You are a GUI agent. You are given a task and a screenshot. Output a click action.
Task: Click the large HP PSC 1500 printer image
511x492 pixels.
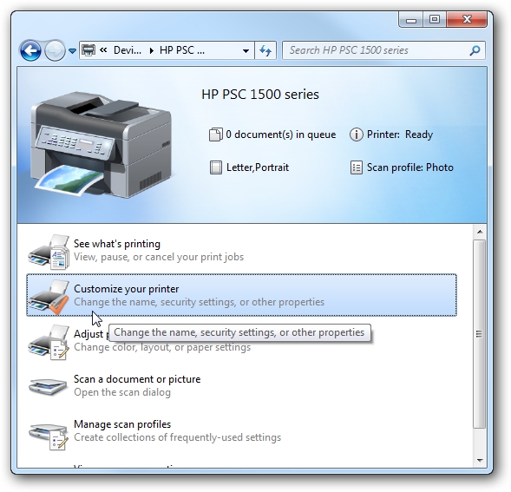101,144
